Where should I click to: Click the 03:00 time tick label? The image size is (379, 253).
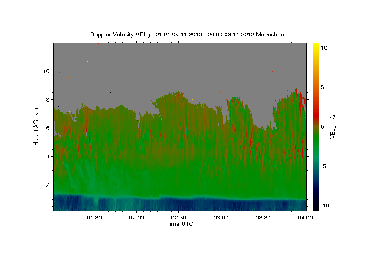[221, 218]
